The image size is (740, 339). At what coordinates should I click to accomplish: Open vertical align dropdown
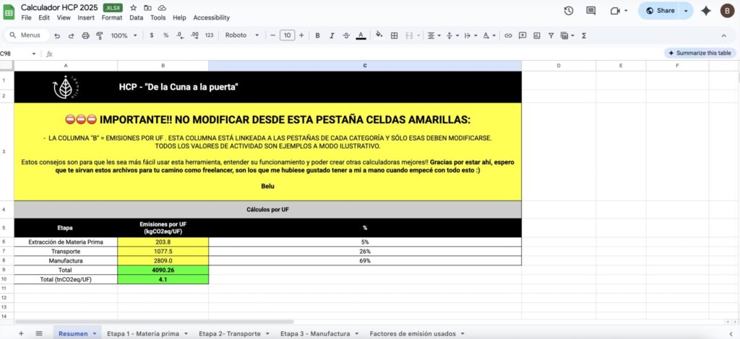point(452,35)
